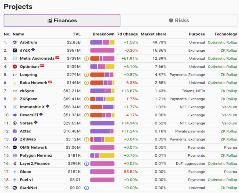The height and width of the screenshot is (193, 239).
Task: Open the Optimism project link
Action: pos(29,67)
